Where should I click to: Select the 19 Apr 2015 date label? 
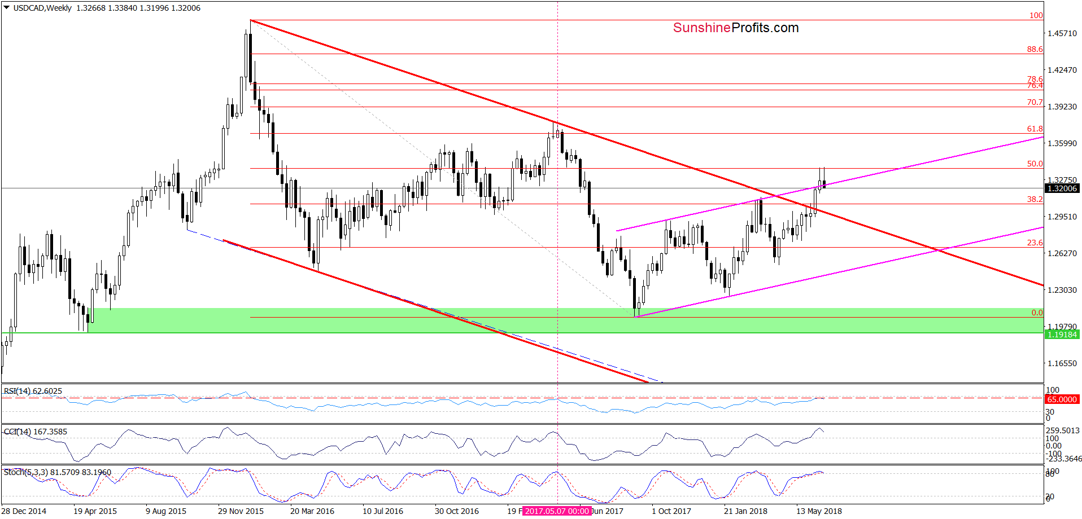click(95, 511)
